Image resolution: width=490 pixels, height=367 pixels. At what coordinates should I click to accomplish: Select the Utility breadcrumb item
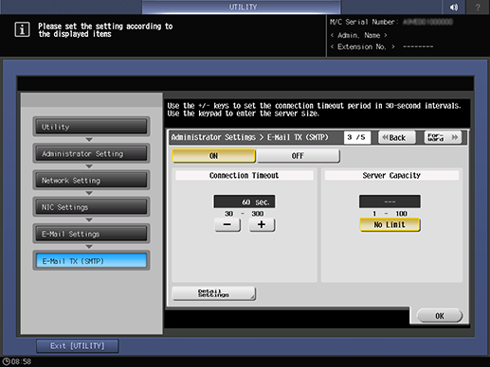pyautogui.click(x=91, y=127)
